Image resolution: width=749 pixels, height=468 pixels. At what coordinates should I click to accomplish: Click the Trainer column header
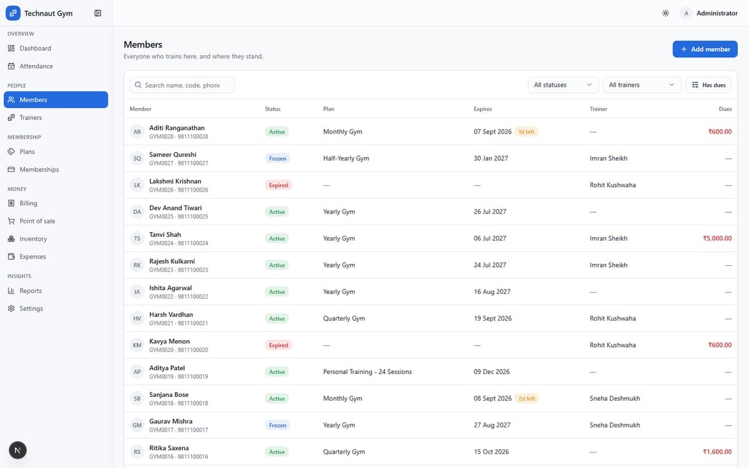click(599, 109)
